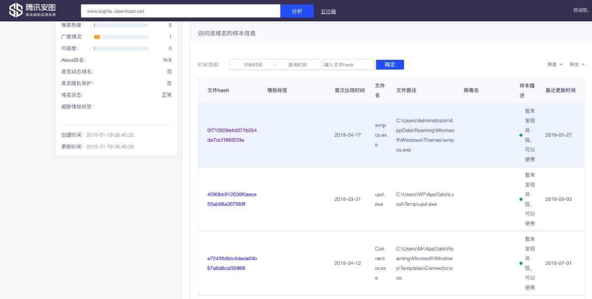Click the 首次出现时间 column header
592x299 pixels.
click(350, 90)
